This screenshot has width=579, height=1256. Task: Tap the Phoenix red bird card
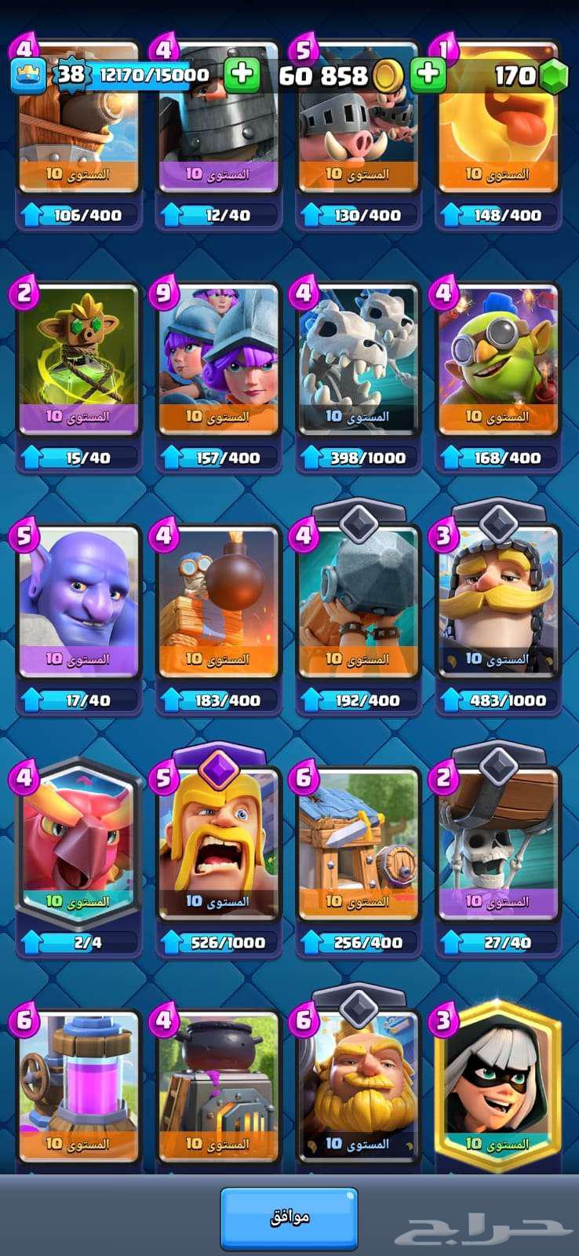[78, 845]
